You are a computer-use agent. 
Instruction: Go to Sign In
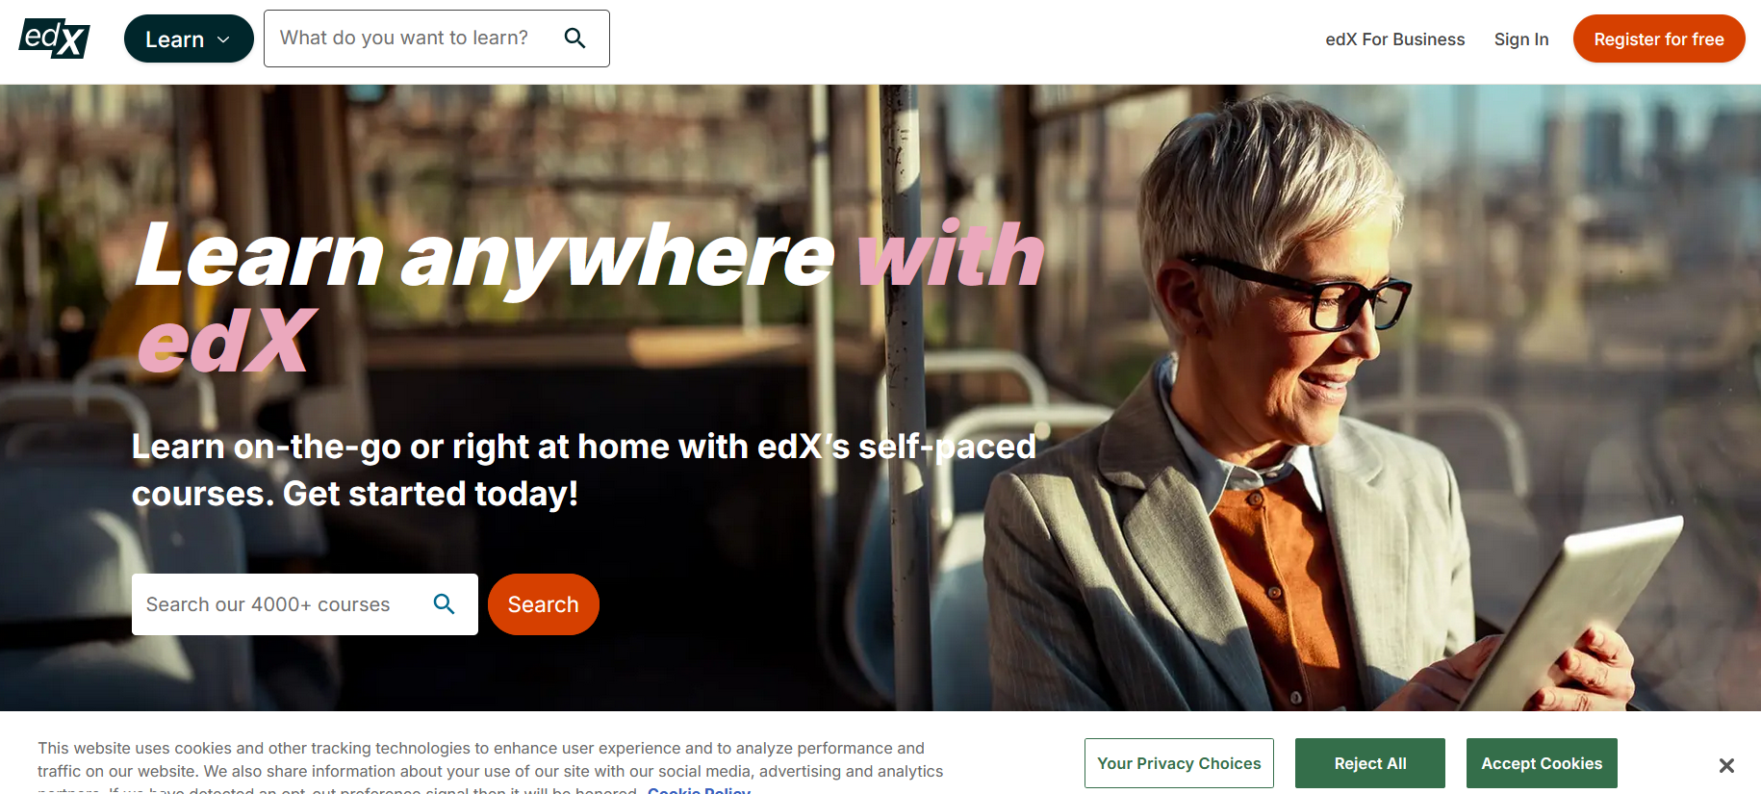tap(1521, 39)
